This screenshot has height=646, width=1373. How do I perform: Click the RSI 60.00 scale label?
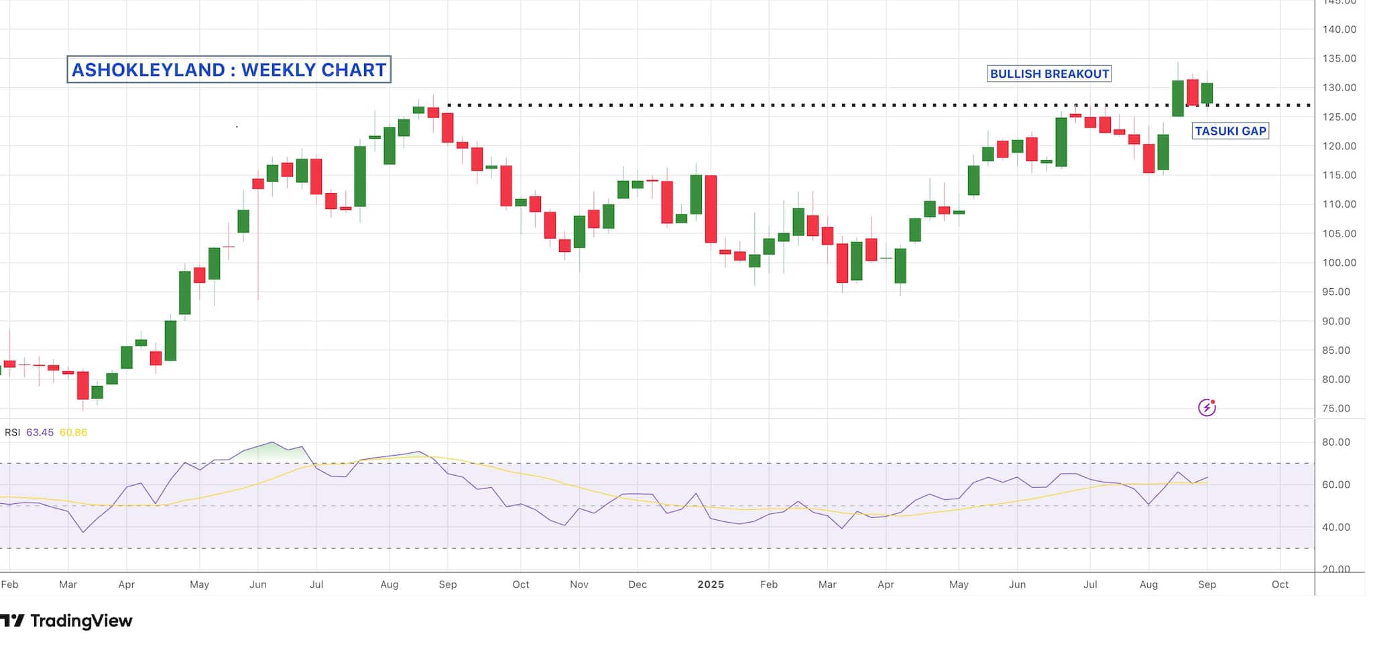tap(1336, 484)
